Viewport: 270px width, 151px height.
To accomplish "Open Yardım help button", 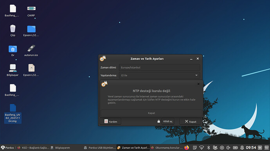I will click(x=111, y=121).
